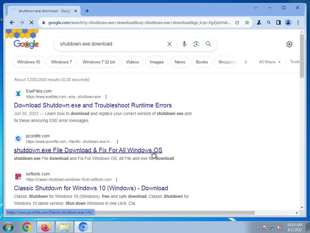Open Download Shutdown.exe and Troubleshoot Runtime Errors
Viewport: 310px width, 233px height.
tap(93, 105)
